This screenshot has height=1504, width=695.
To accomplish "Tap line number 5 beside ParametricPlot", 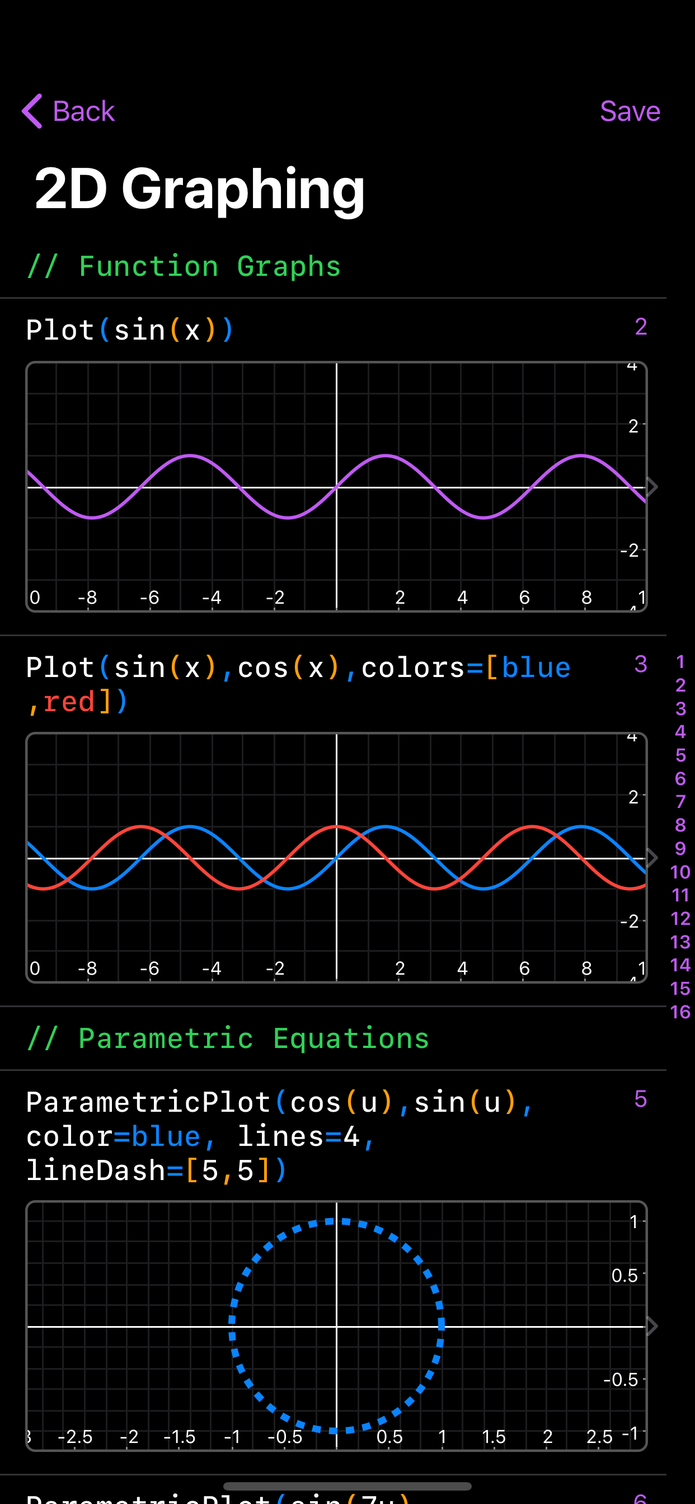I will (641, 1099).
